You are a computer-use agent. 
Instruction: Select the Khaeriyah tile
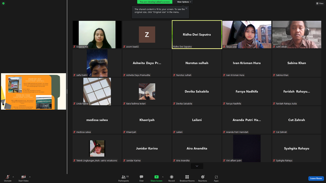147,120
